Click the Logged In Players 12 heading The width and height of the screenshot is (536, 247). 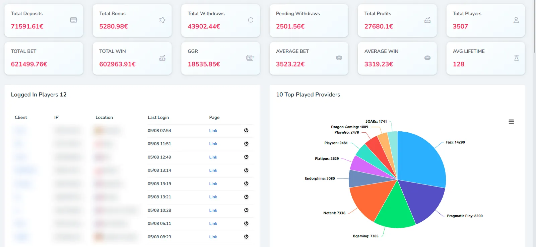coord(39,95)
